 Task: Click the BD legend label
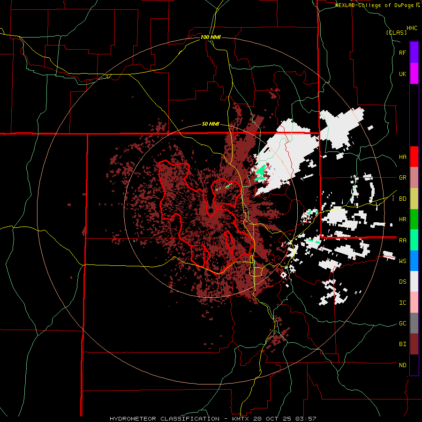[402, 199]
